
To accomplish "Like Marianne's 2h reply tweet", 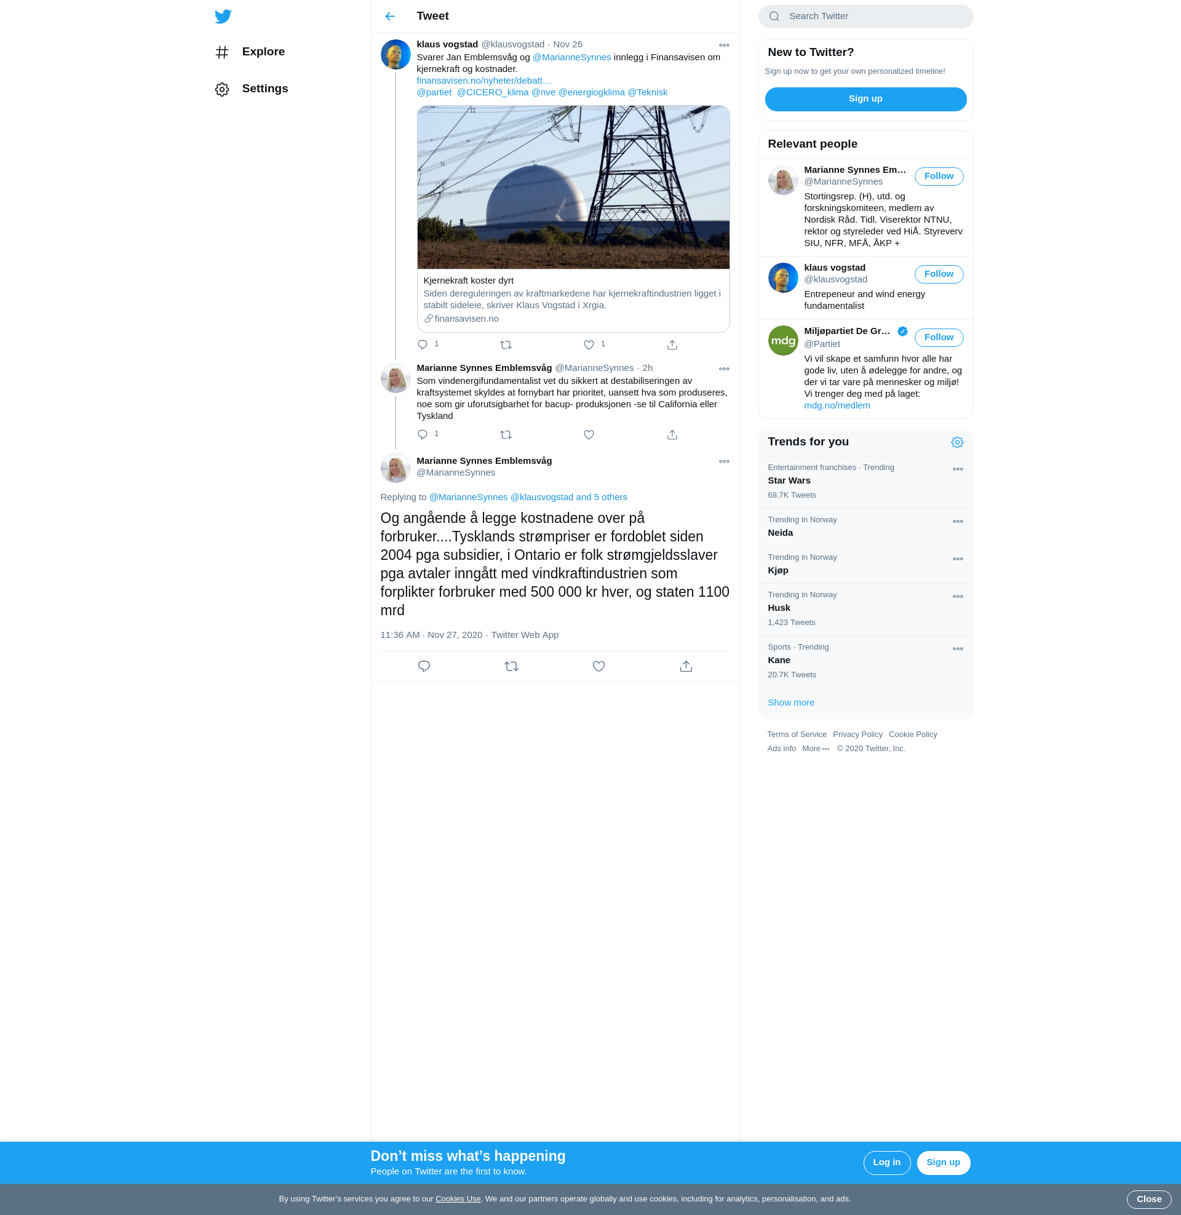I will point(589,435).
